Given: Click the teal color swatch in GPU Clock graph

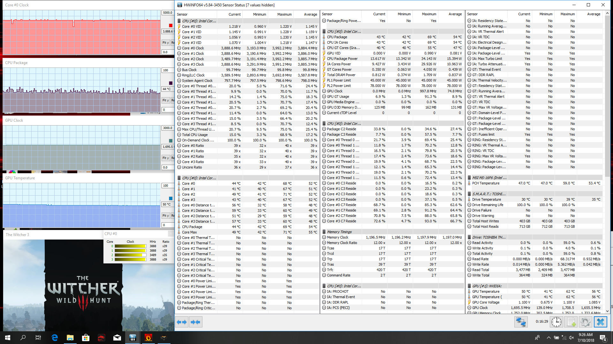Looking at the screenshot, I should pos(170,141).
